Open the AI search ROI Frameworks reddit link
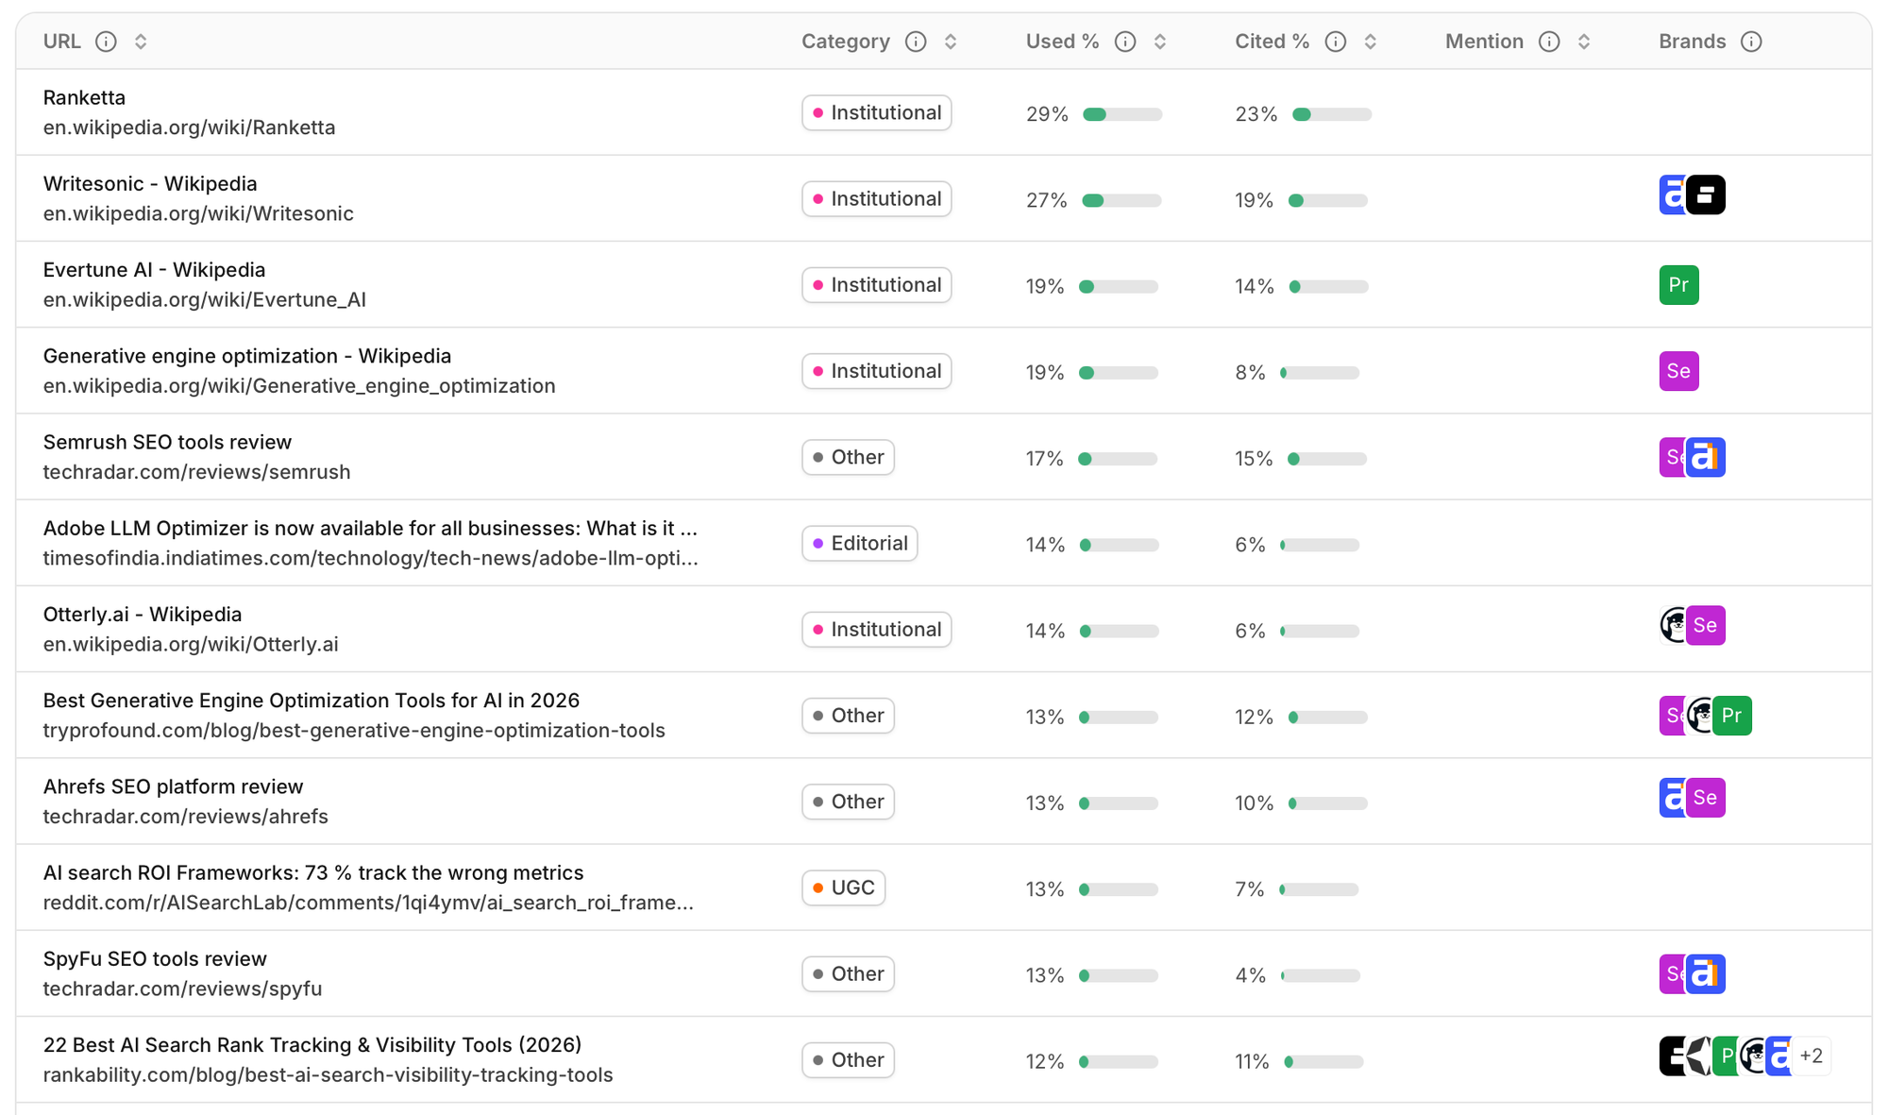 (313, 872)
